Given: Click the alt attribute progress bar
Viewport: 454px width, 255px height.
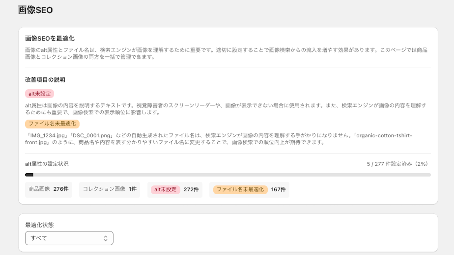Looking at the screenshot, I should tap(227, 175).
